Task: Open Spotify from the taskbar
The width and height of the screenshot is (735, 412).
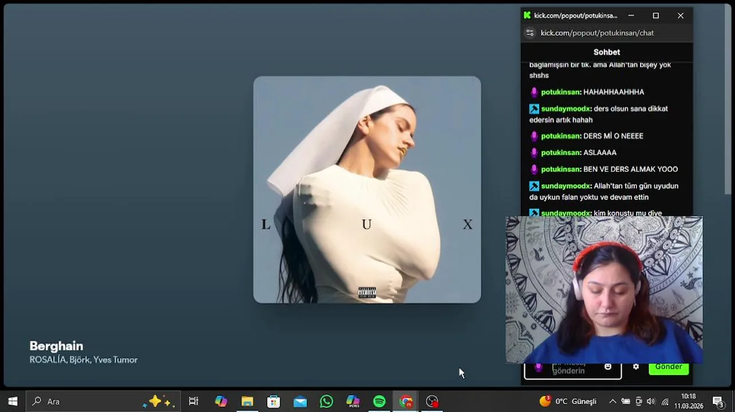Action: 379,402
